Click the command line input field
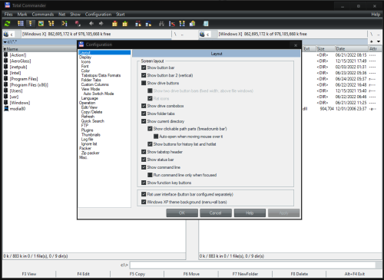Screen dimensions: 384x280 [253, 265]
